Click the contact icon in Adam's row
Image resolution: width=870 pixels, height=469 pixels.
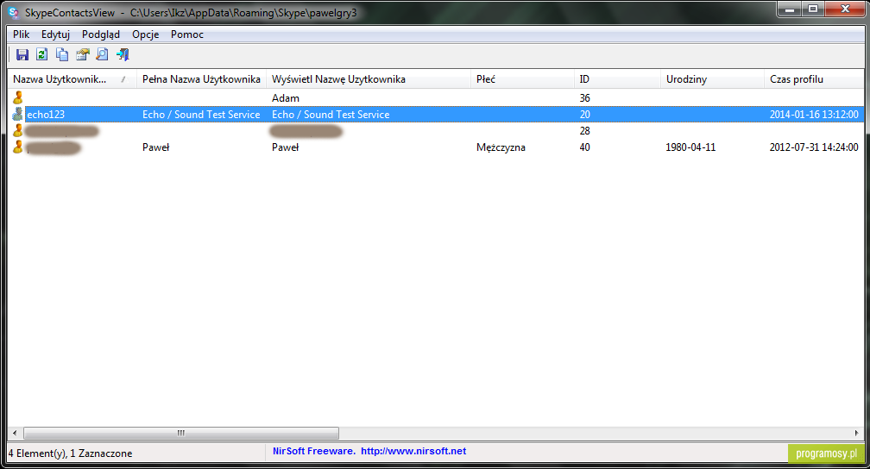18,97
